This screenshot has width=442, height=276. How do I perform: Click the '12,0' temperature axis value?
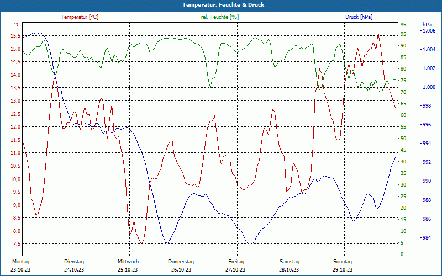pos(15,127)
